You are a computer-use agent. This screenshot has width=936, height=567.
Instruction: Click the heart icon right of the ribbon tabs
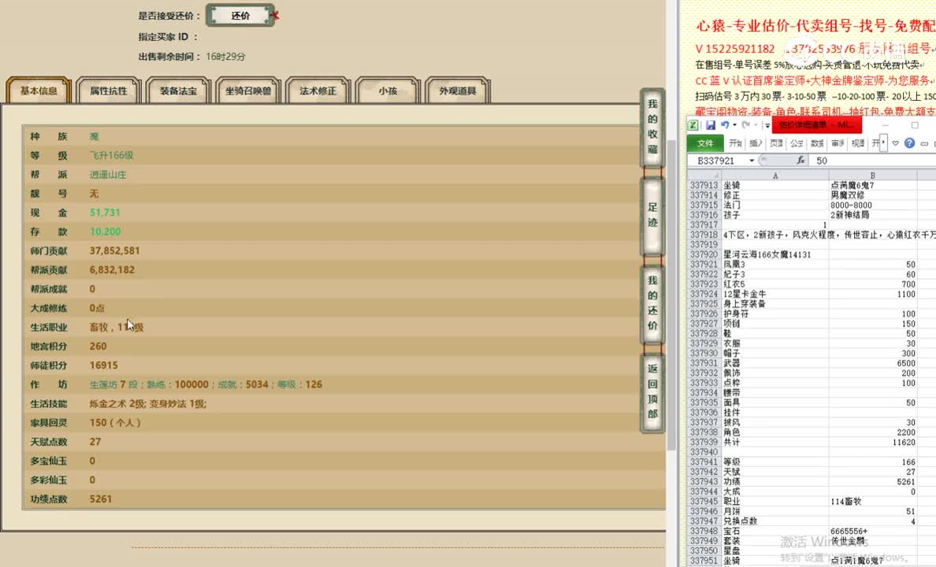[895, 143]
